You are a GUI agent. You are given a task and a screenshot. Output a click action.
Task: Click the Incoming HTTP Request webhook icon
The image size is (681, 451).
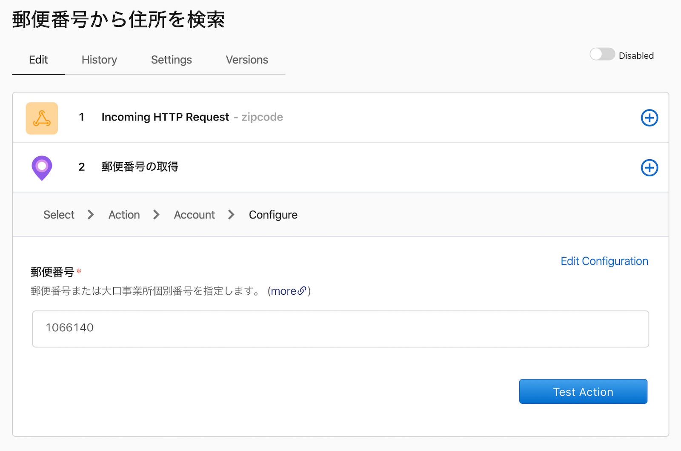pos(42,118)
